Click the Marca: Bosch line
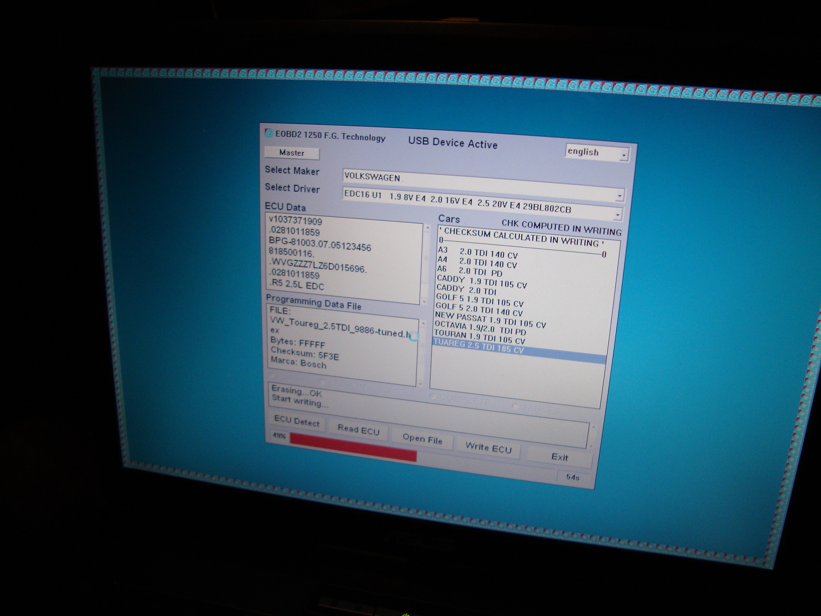Image resolution: width=821 pixels, height=616 pixels. pyautogui.click(x=298, y=363)
